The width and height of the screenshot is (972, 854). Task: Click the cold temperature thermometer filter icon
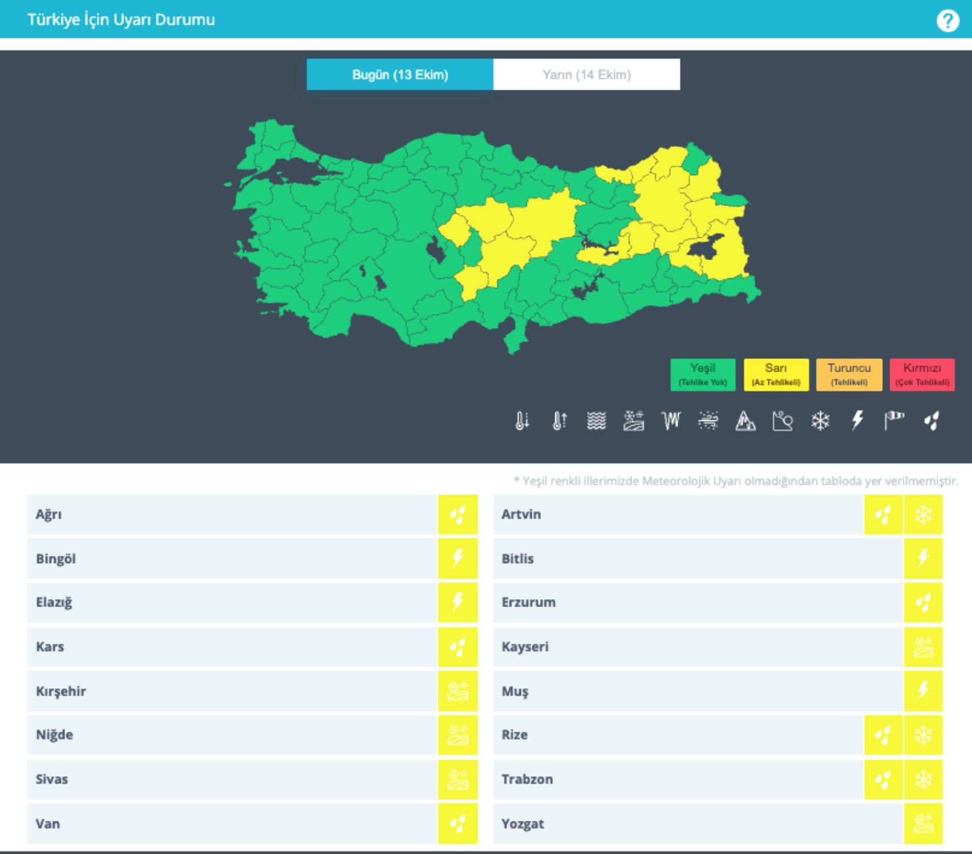(x=522, y=421)
